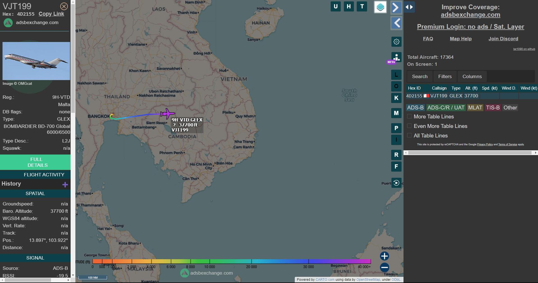Image resolution: width=538 pixels, height=283 pixels.
Task: Toggle the F map option button
Action: pyautogui.click(x=396, y=167)
